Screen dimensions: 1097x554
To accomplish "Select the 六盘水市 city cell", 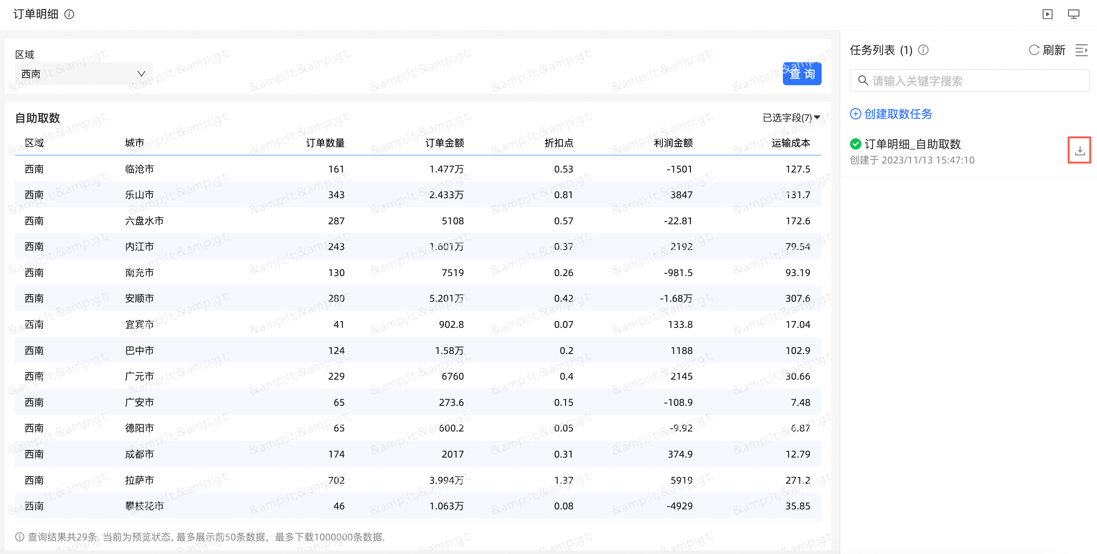I will point(144,221).
